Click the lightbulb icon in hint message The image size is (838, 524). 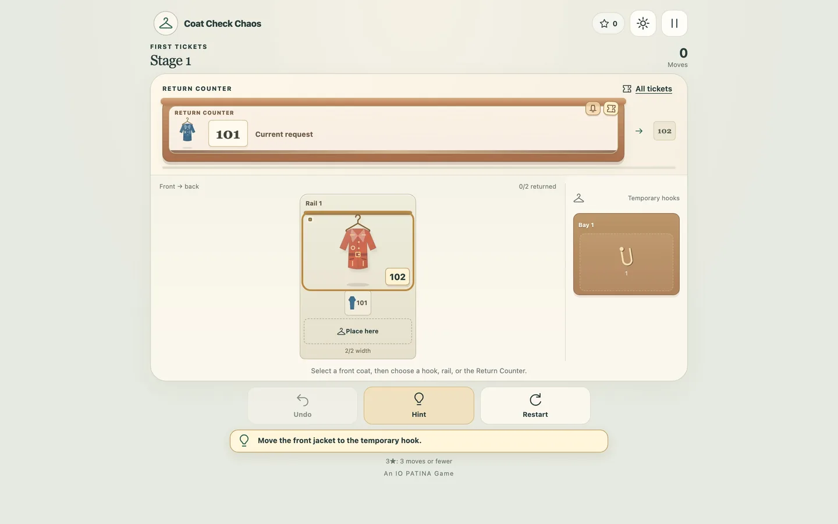[244, 441]
